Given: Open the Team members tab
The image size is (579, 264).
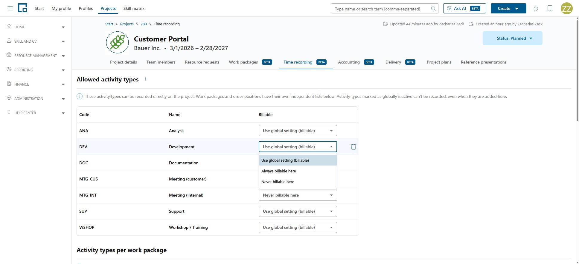Looking at the screenshot, I should coord(161,62).
